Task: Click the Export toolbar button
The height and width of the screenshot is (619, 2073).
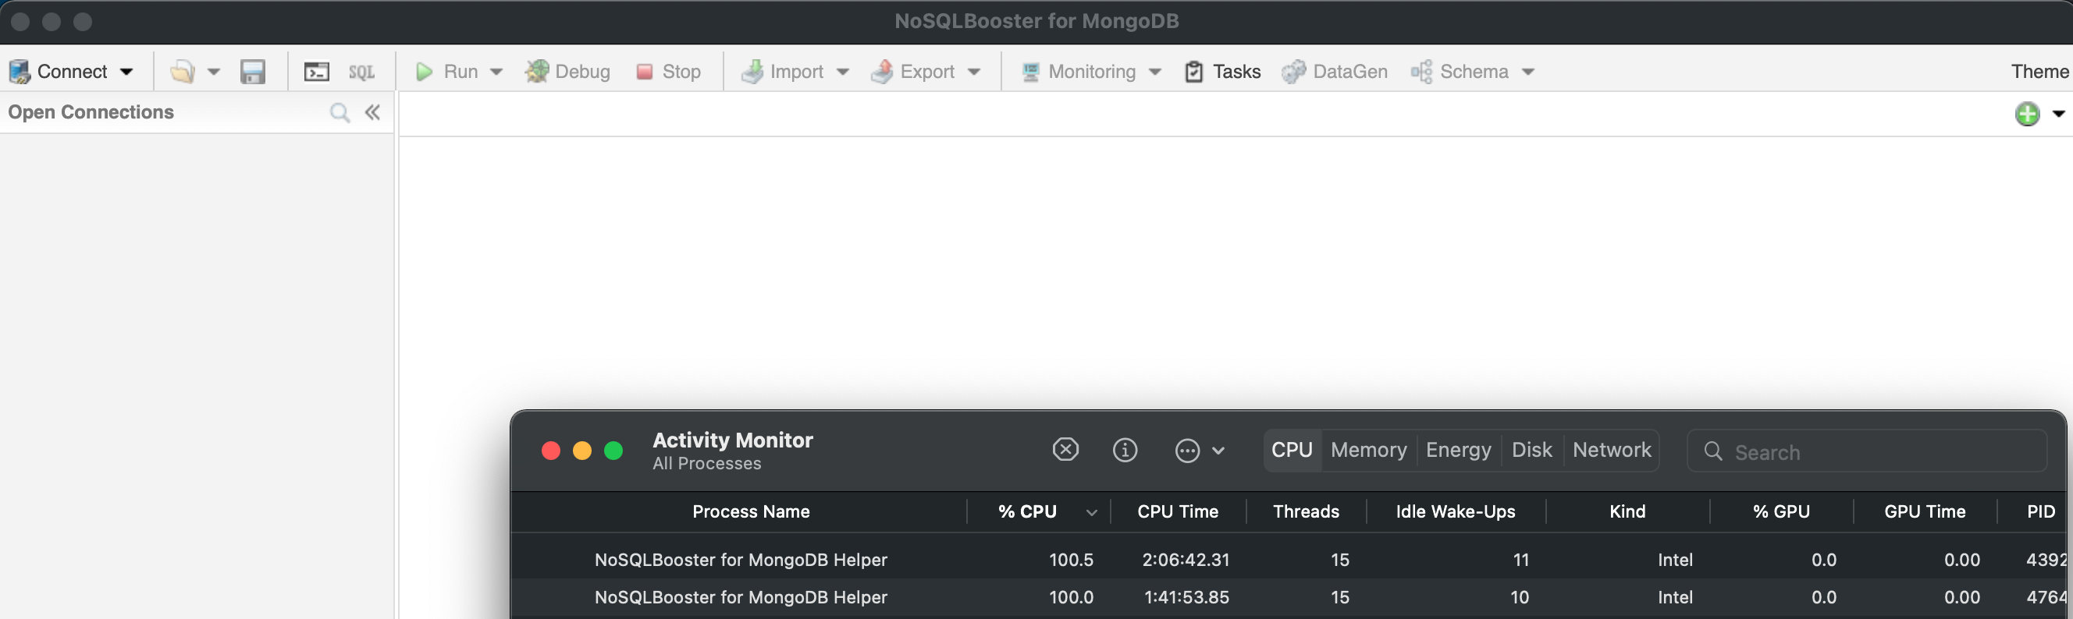Action: click(912, 72)
